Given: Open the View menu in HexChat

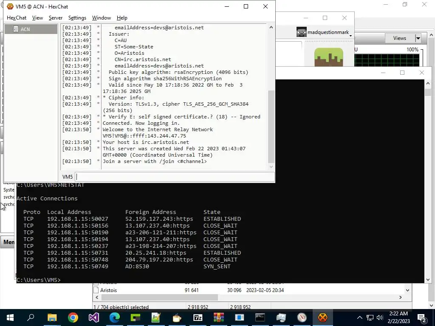Looking at the screenshot, I should tap(37, 18).
